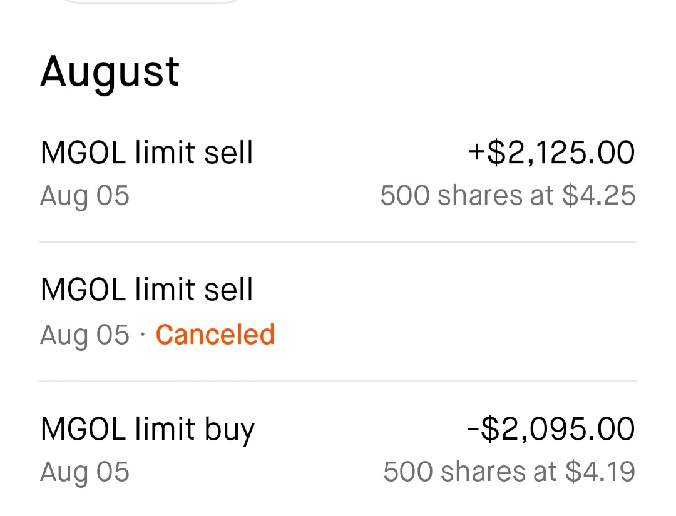Image resolution: width=676 pixels, height=516 pixels.
Task: Tap the +$2,125.00 sell proceeds amount
Action: pos(551,153)
